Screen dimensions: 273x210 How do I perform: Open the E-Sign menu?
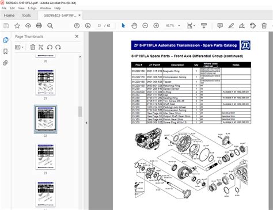coord(32,8)
